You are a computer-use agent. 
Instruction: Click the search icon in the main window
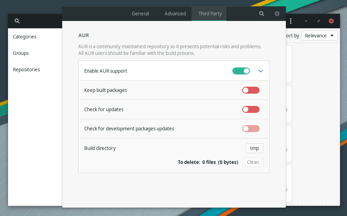(17, 21)
